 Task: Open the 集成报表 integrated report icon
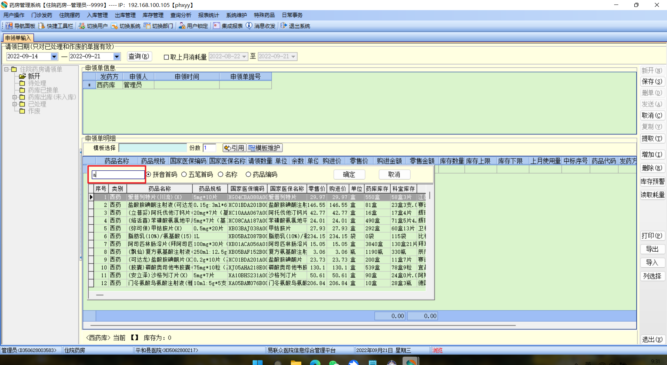point(216,26)
